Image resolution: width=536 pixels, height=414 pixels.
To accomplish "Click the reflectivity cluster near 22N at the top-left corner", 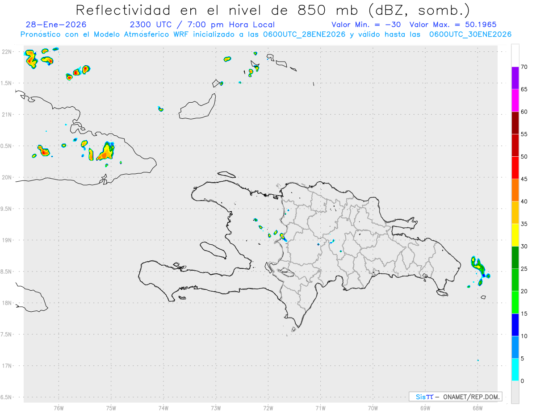I will pos(31,59).
